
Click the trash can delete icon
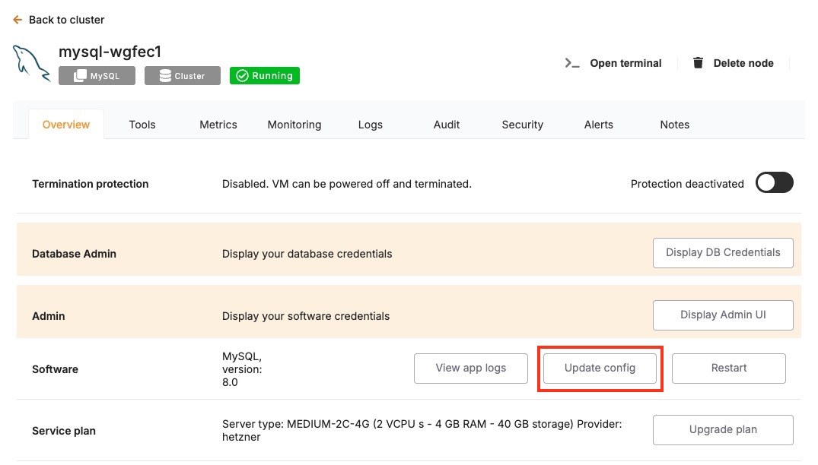tap(698, 63)
